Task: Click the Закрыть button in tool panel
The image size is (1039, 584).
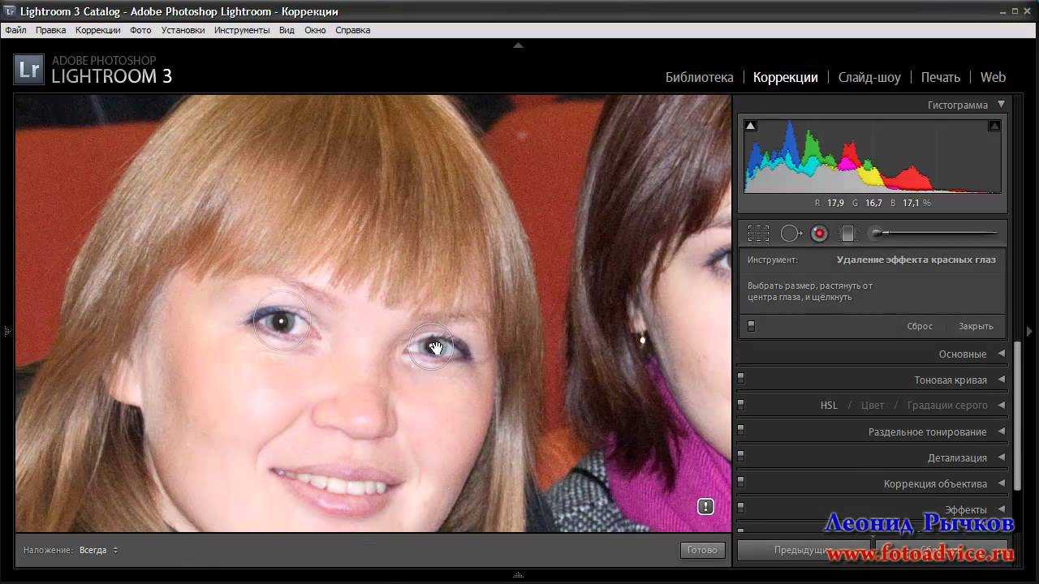Action: click(976, 326)
